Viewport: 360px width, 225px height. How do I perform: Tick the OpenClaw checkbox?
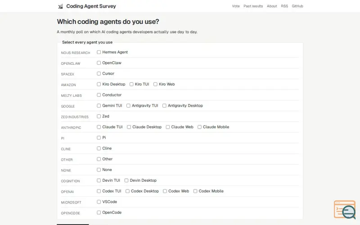click(99, 63)
